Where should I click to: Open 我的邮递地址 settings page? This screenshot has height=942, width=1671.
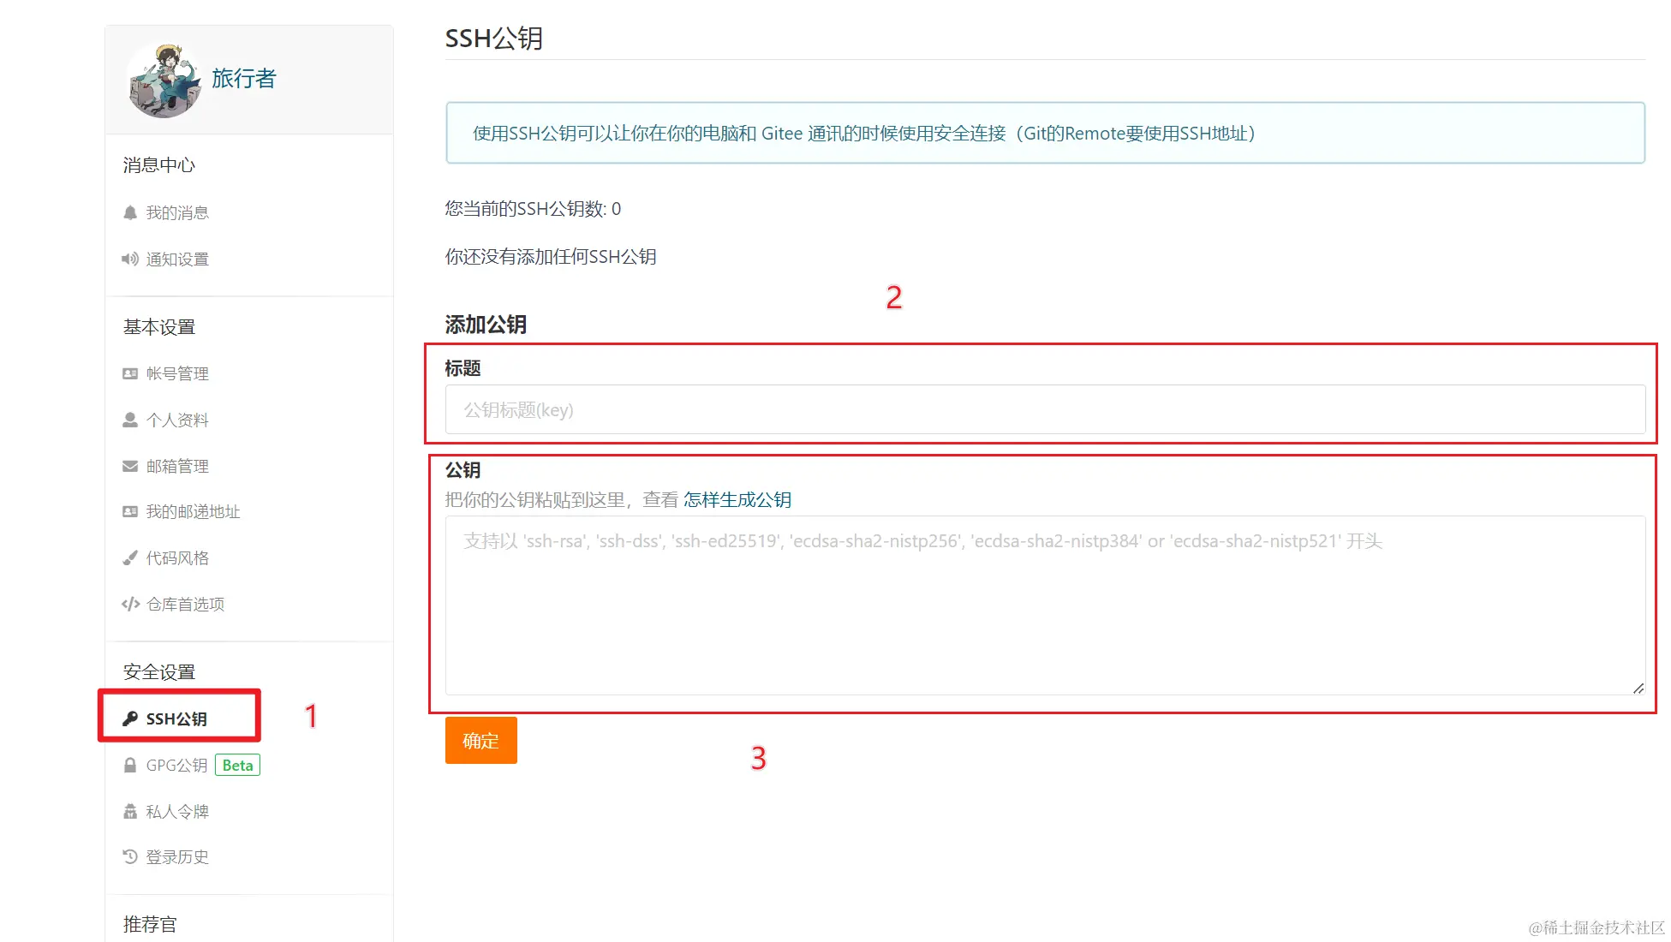(x=193, y=512)
